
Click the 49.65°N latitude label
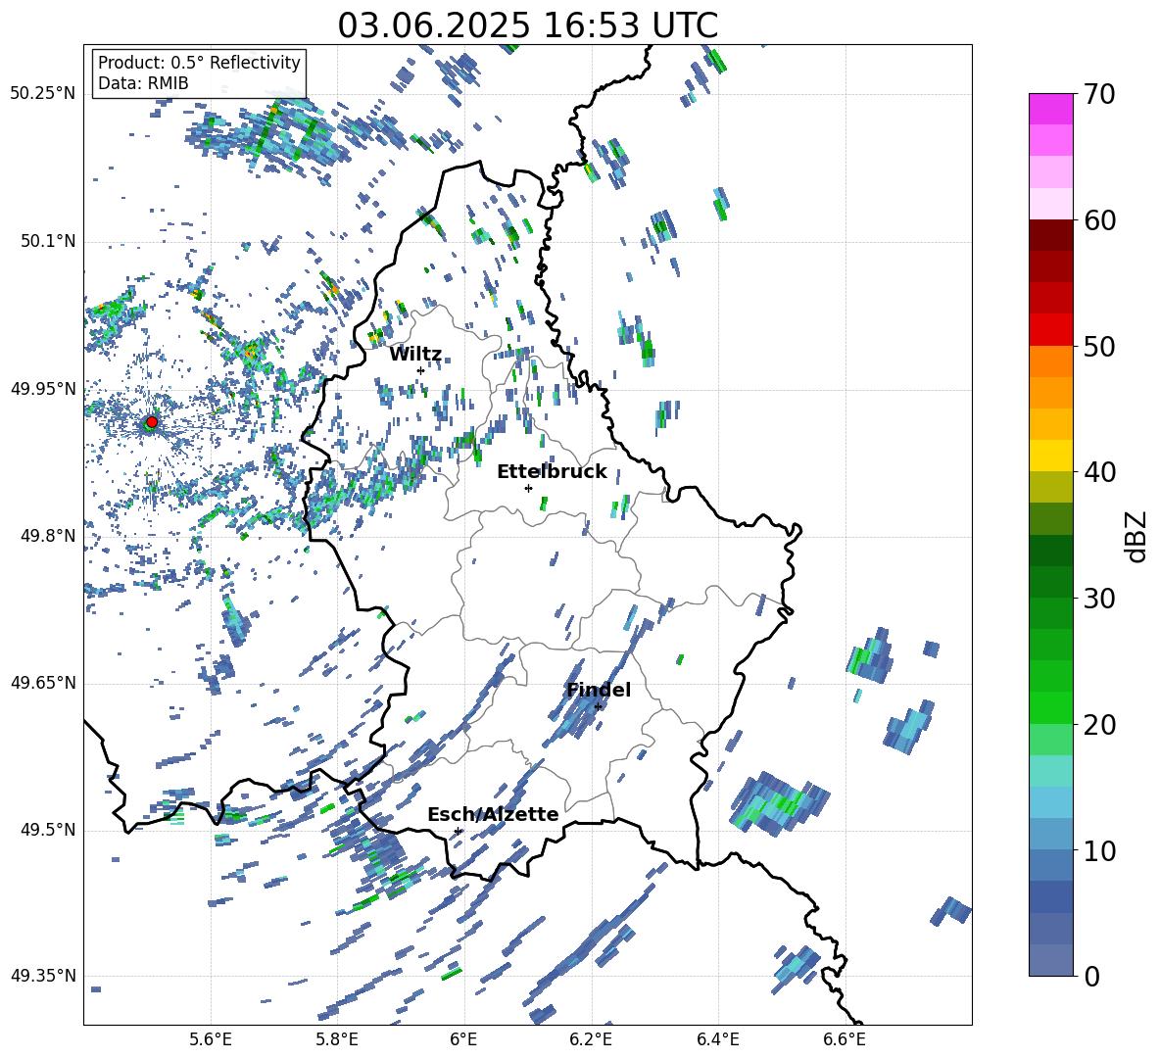(43, 683)
